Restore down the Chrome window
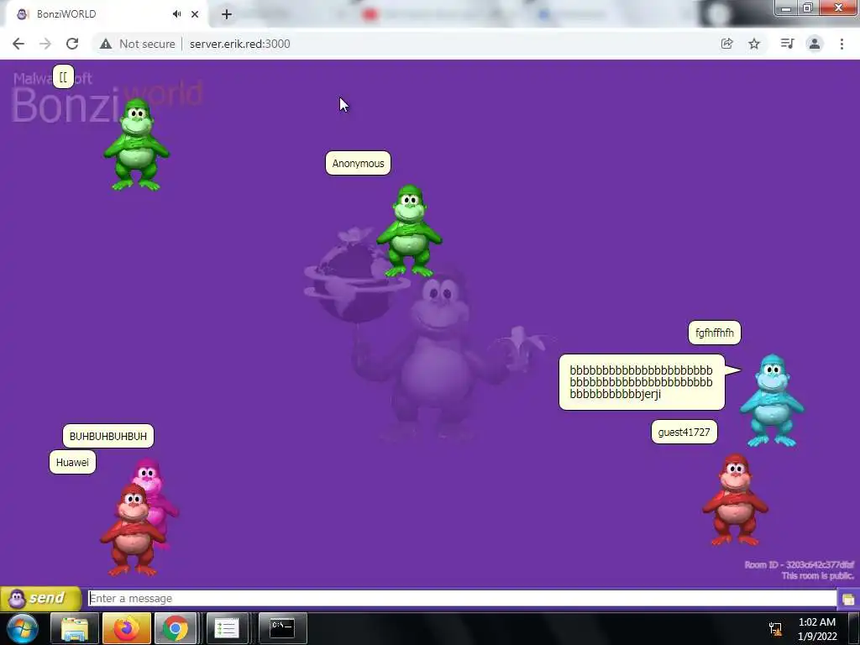The width and height of the screenshot is (860, 645). pyautogui.click(x=808, y=8)
